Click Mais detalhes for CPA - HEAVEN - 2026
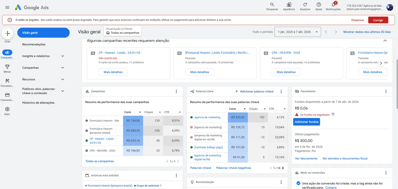398x189 pixels. click(x=286, y=72)
